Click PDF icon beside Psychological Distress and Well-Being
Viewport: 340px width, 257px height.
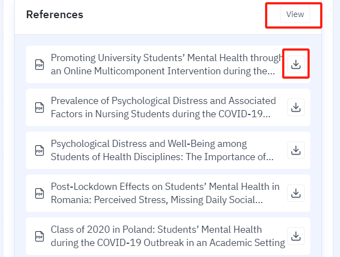(39, 150)
